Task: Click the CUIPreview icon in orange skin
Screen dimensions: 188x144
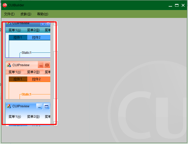Action: click(9, 65)
